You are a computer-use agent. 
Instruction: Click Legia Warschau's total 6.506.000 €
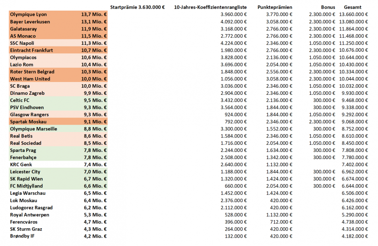(355, 193)
